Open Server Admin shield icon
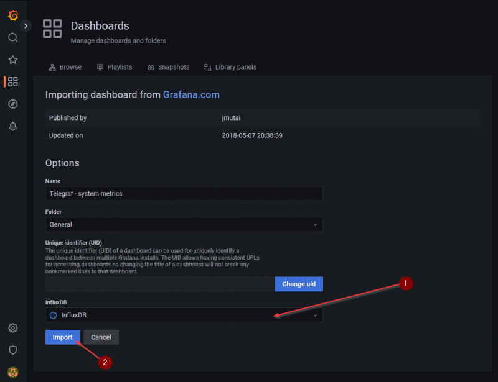Viewport: 498px width, 382px height. click(12, 350)
